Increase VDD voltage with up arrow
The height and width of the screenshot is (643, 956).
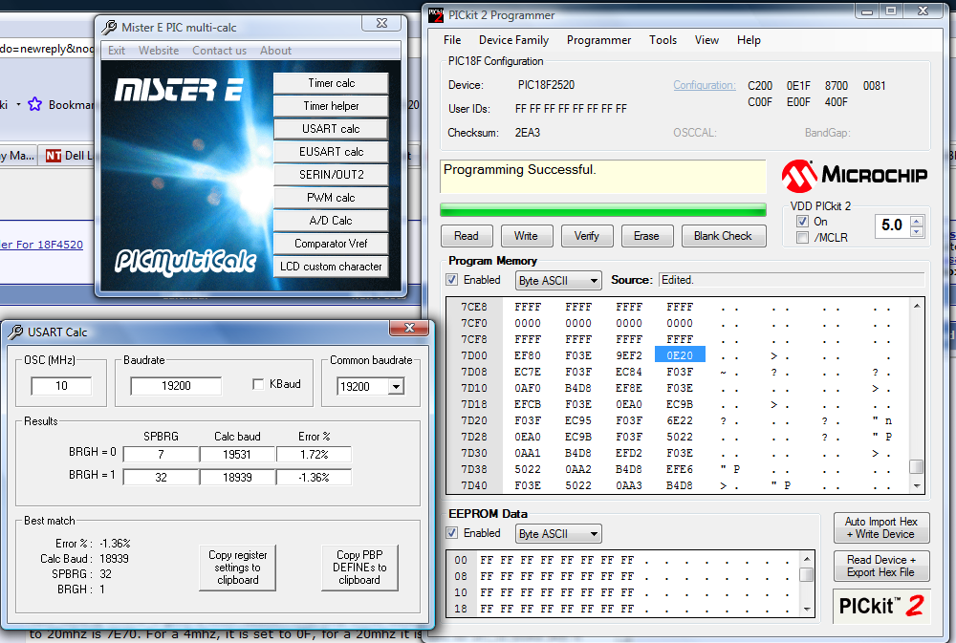[x=917, y=221]
